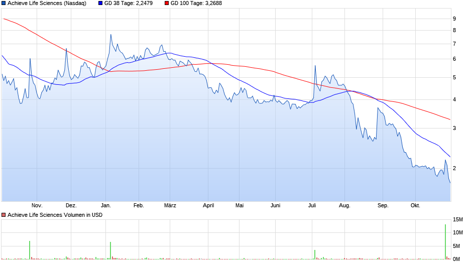Select the Juli month marker

pyautogui.click(x=312, y=205)
